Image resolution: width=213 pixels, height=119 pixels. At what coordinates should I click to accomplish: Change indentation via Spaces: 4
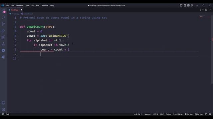(x=148, y=114)
